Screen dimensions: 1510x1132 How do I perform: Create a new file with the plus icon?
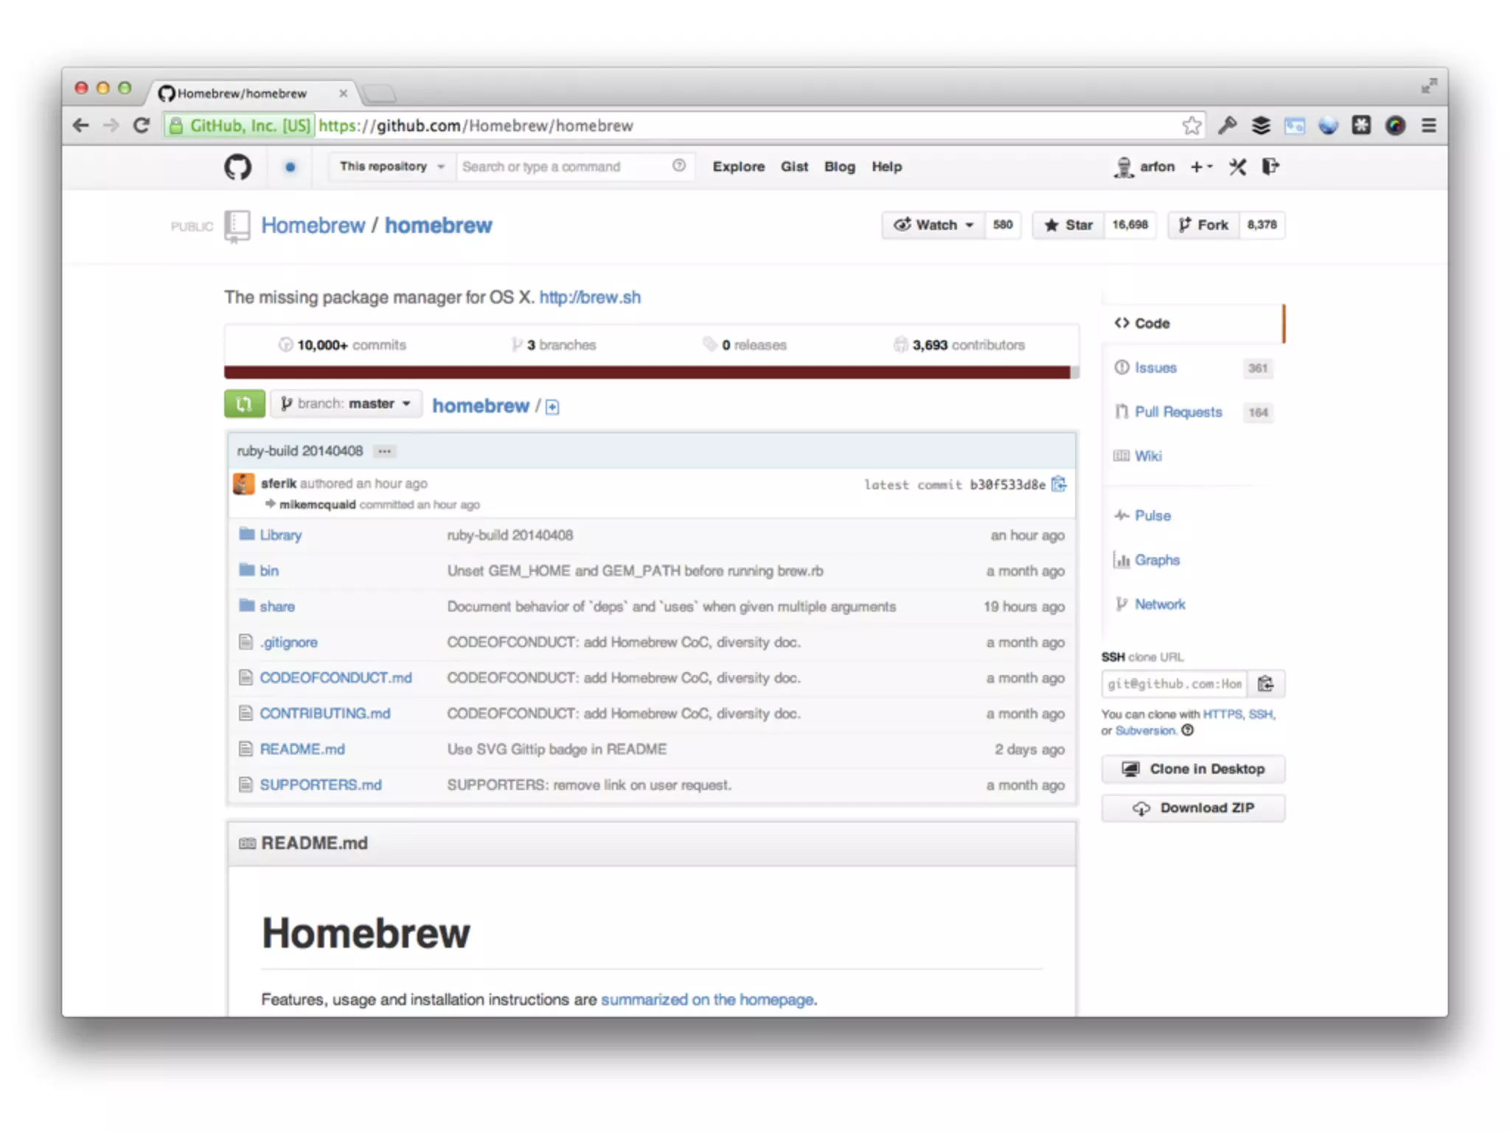tap(552, 407)
